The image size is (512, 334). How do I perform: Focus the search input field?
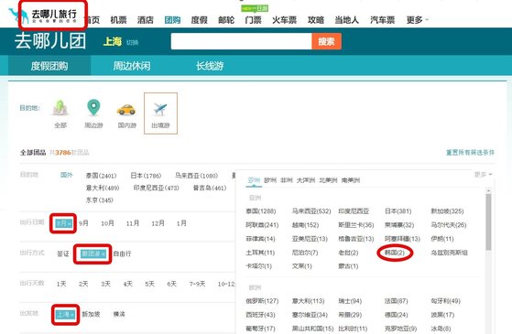pos(241,41)
